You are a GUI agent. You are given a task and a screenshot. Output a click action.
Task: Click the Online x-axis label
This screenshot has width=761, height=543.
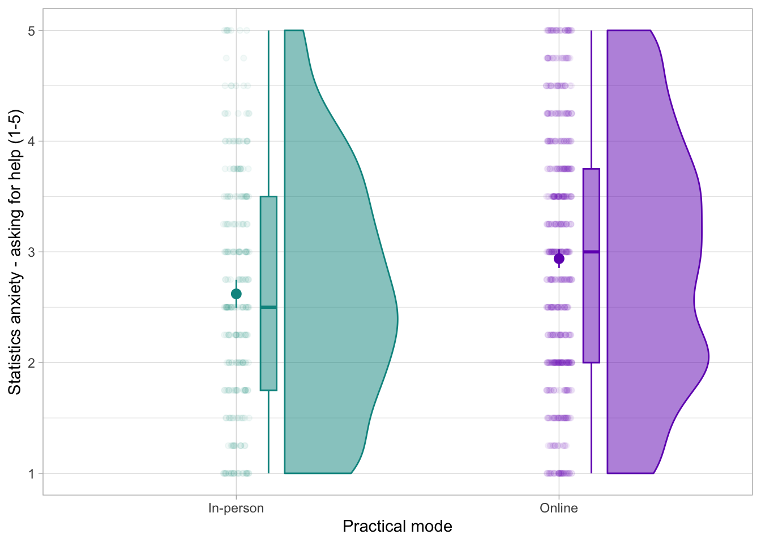pyautogui.click(x=559, y=508)
